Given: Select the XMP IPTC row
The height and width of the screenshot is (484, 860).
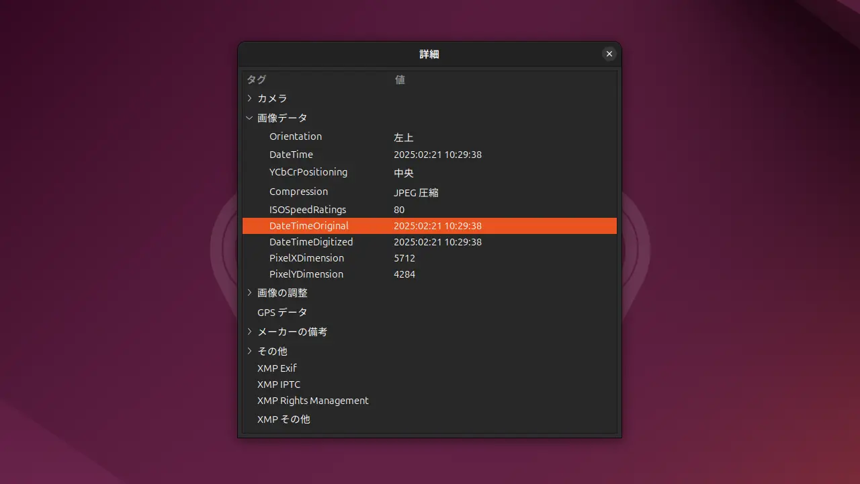Looking at the screenshot, I should click(x=429, y=385).
